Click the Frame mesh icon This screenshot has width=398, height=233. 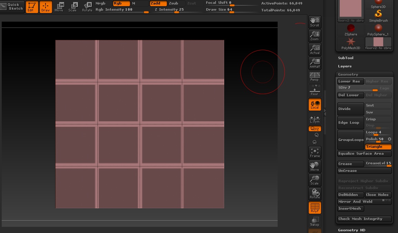coord(315,153)
